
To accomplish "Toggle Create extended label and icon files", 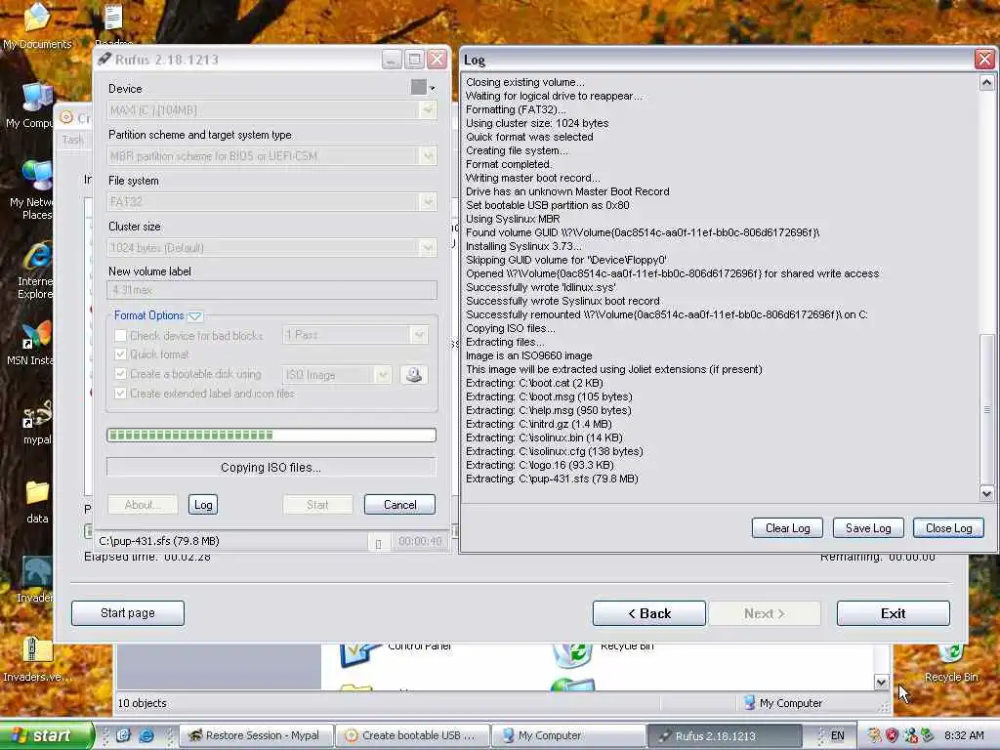I will click(x=120, y=394).
